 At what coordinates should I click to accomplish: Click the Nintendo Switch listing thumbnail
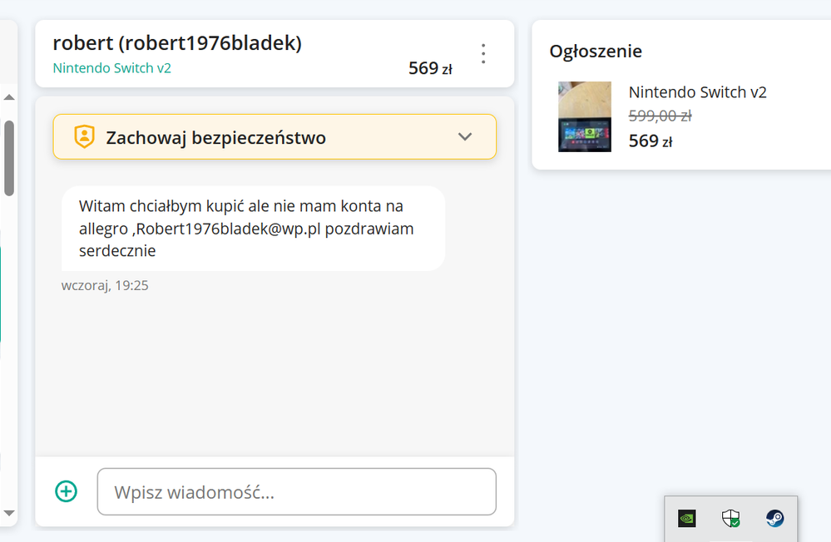click(585, 116)
